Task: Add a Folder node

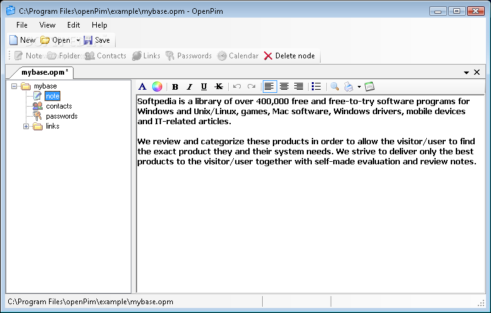Action: [64, 56]
